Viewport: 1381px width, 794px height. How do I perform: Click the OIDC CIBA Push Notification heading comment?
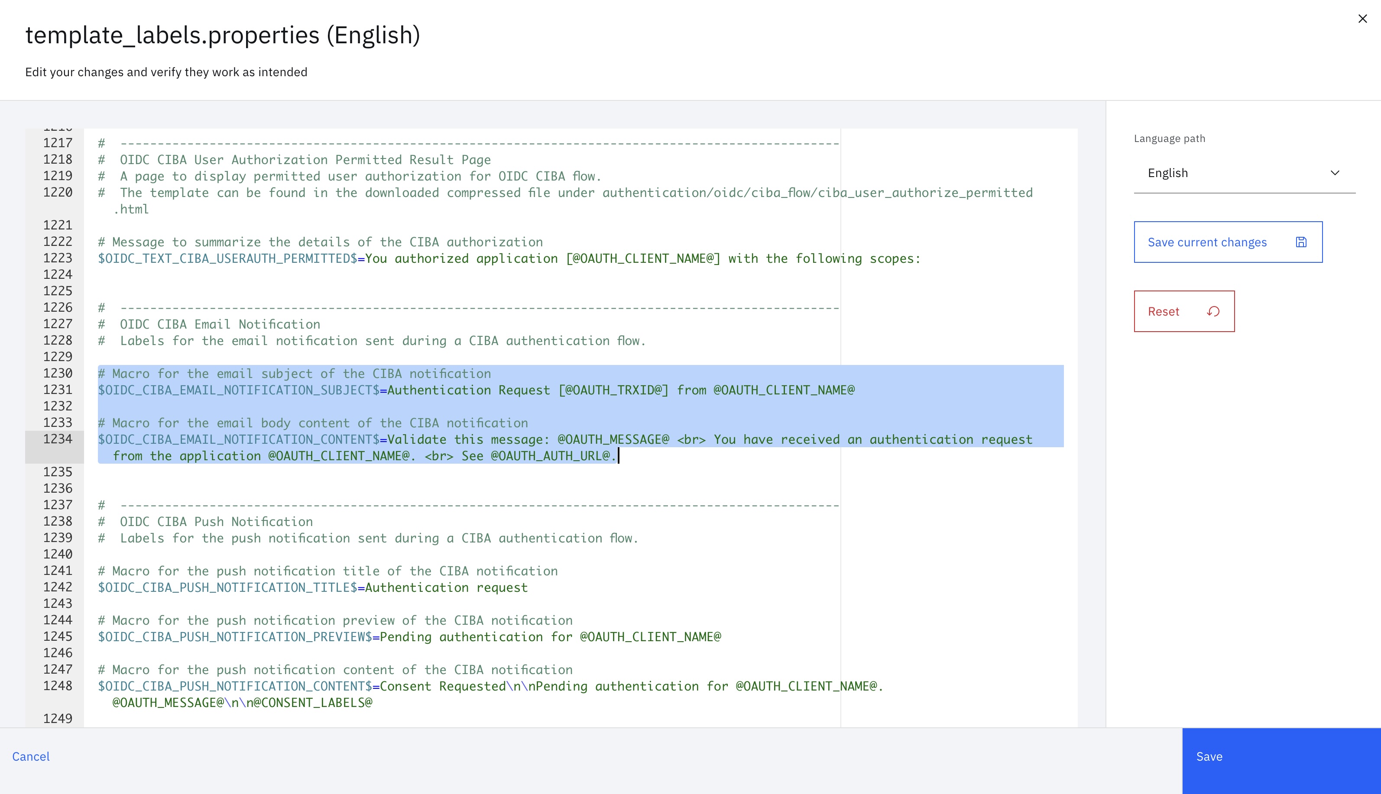[x=205, y=522]
